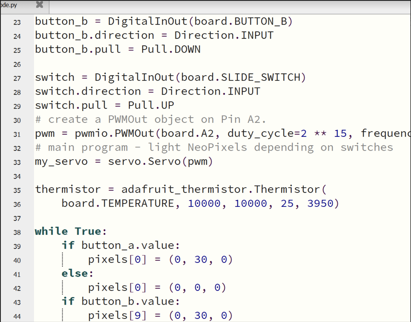The height and width of the screenshot is (322, 411).
Task: Place cursor on 'board.BUTTON_B' text
Action: point(241,21)
